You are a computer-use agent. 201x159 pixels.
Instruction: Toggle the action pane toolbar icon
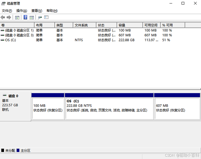32,17
